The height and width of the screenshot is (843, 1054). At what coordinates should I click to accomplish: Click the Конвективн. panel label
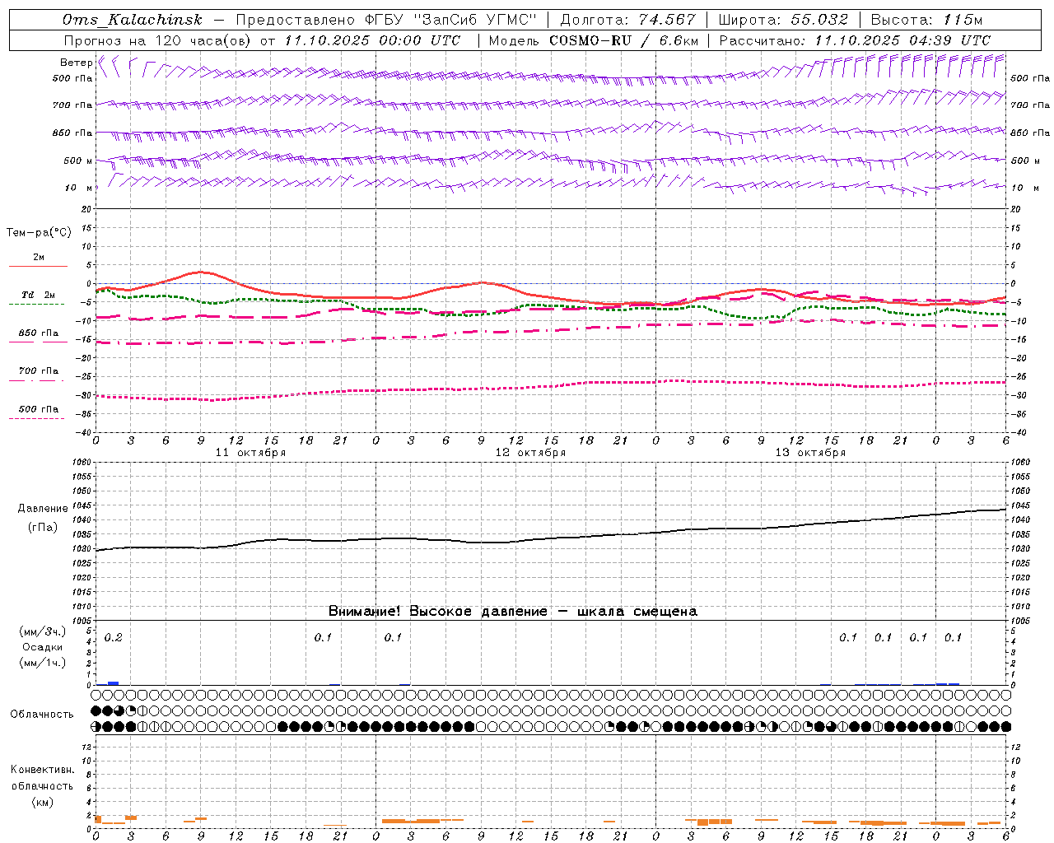[42, 770]
